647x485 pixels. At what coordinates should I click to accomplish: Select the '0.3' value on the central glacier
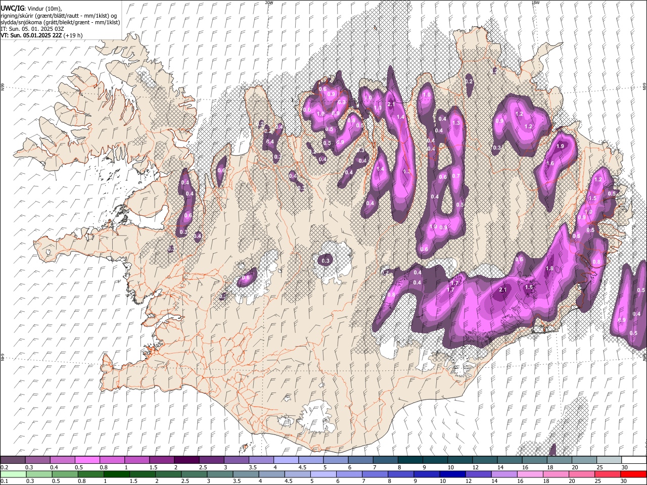coord(326,261)
